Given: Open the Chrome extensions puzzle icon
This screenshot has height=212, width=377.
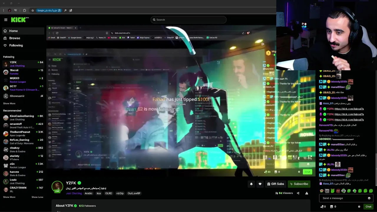Looking at the screenshot, I should tap(24, 10).
